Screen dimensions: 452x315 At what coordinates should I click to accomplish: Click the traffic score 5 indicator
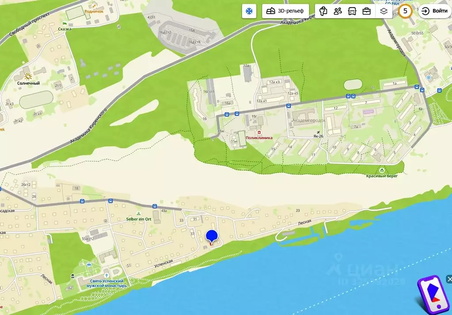pos(405,11)
